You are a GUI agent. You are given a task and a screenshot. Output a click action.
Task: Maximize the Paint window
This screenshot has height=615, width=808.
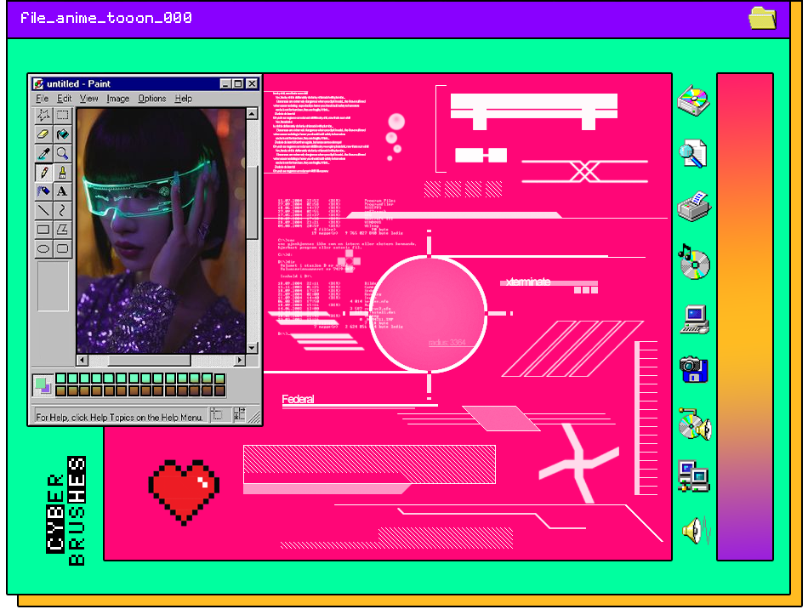[x=237, y=83]
